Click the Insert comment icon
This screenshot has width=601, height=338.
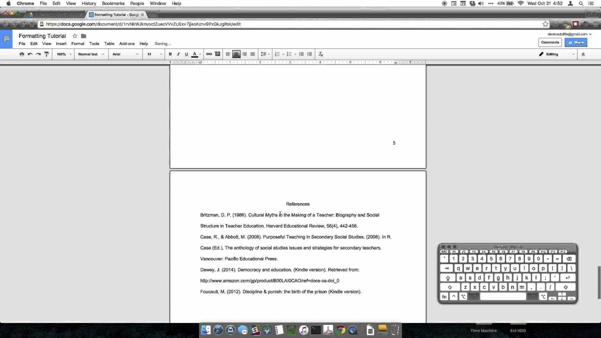coord(218,54)
